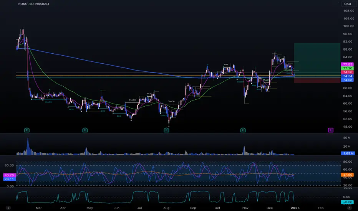358x211 pixels.
Task: Click the 20M volume axis value
Action: 346,147
